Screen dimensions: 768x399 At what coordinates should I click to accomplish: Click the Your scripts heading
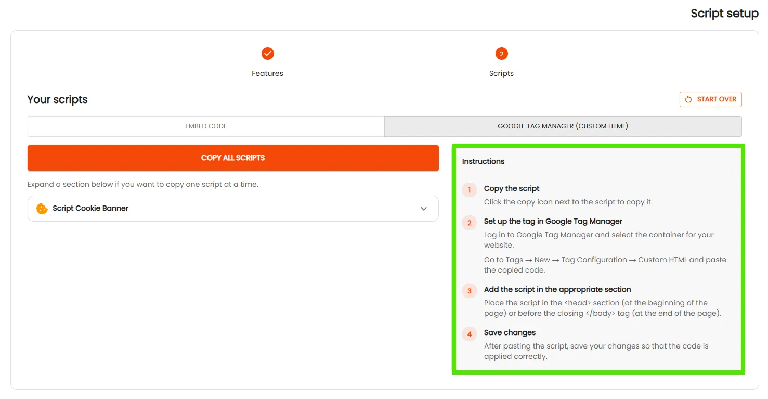(x=57, y=99)
